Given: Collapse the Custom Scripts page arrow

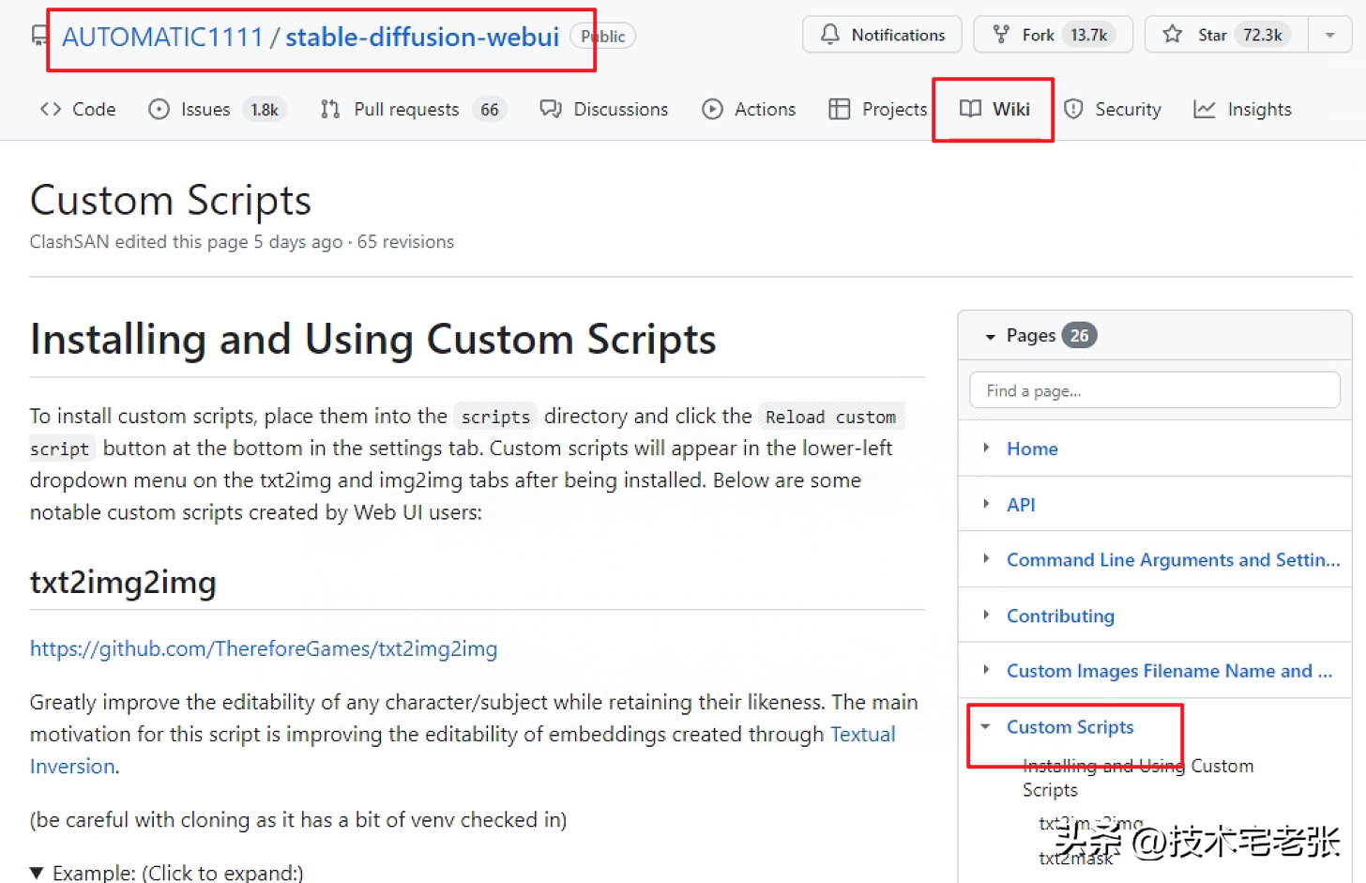Looking at the screenshot, I should point(986,726).
